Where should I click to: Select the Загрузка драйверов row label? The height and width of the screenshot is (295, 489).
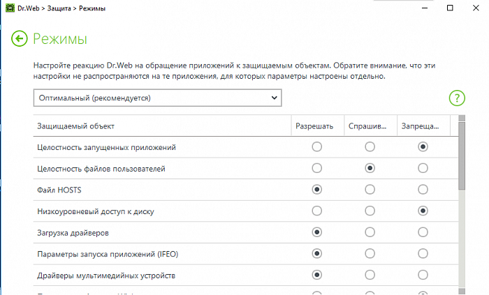pyautogui.click(x=73, y=233)
